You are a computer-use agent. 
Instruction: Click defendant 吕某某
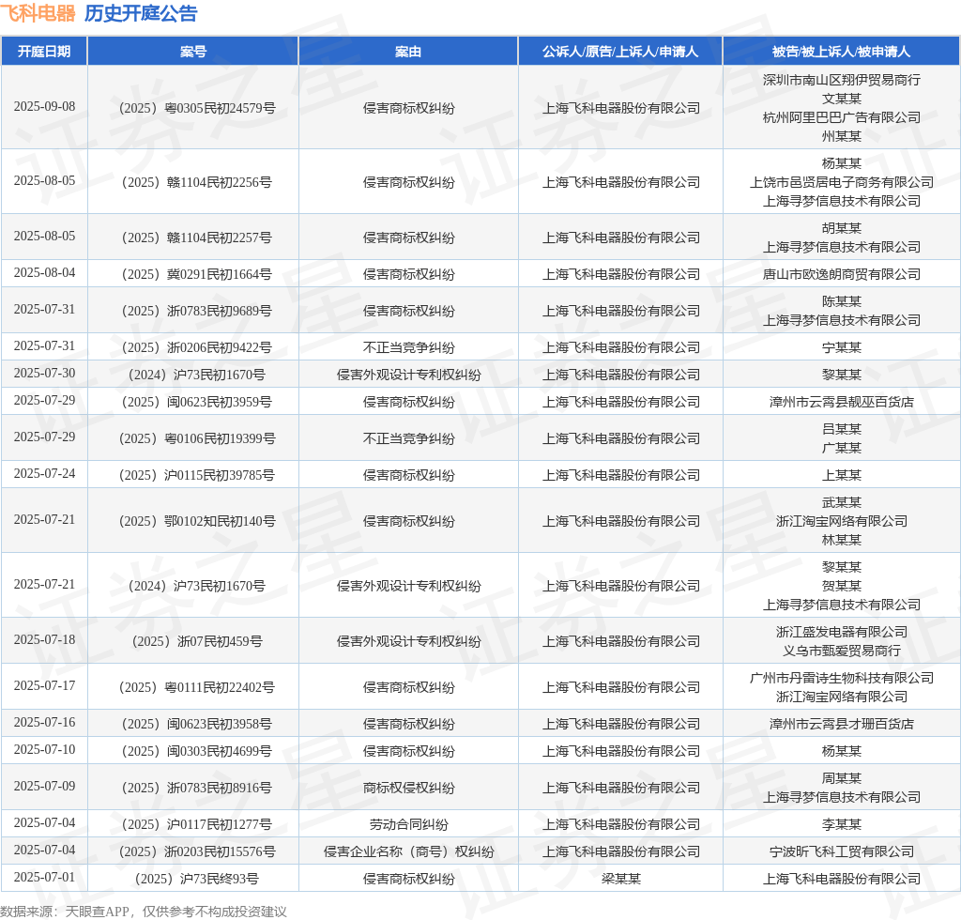coord(842,429)
